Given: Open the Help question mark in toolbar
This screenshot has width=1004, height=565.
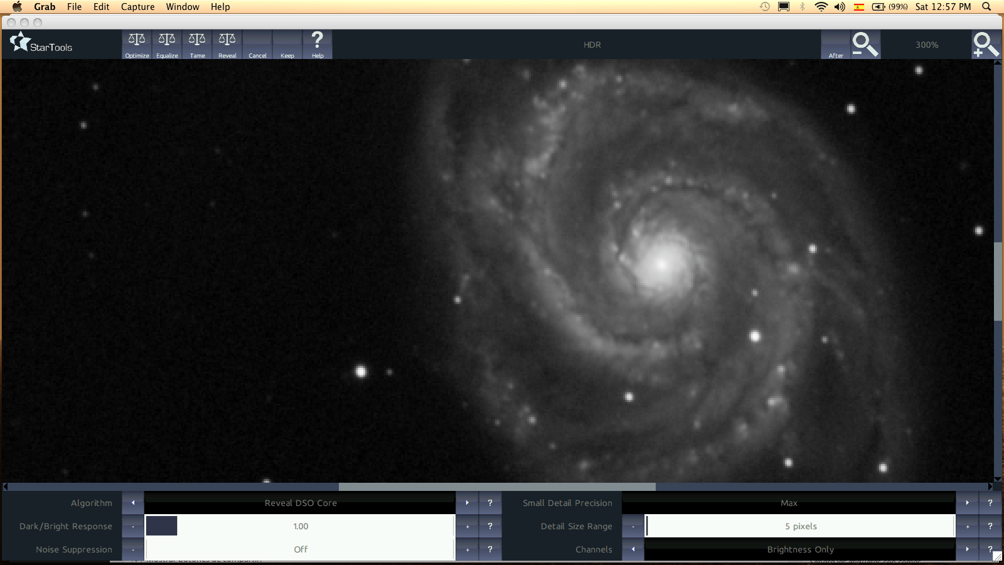Looking at the screenshot, I should (318, 45).
